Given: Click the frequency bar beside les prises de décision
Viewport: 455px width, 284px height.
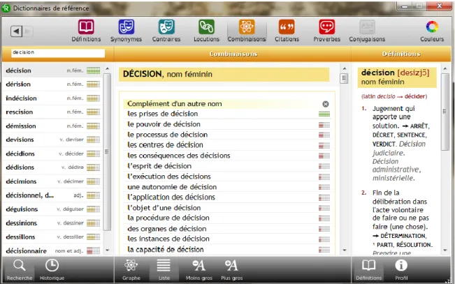Looking at the screenshot, I should coord(324,114).
